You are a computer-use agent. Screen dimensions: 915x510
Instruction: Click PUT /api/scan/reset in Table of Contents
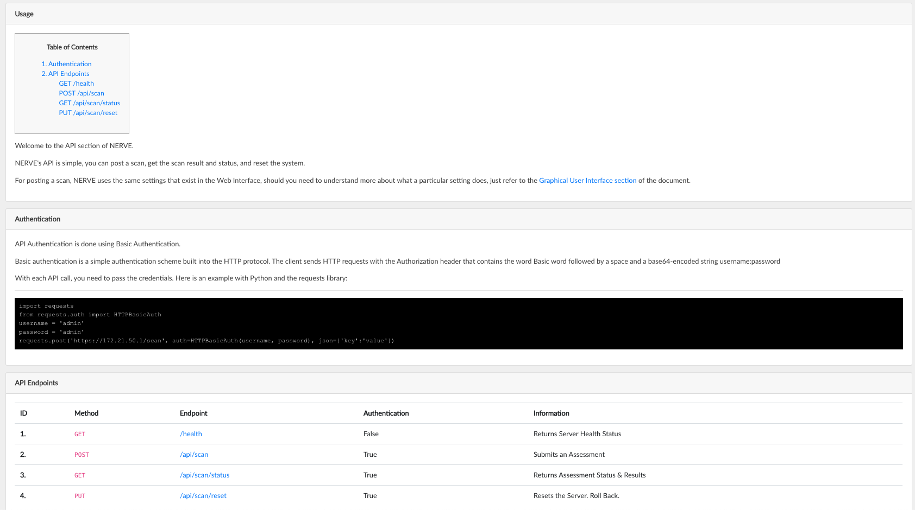pos(88,113)
